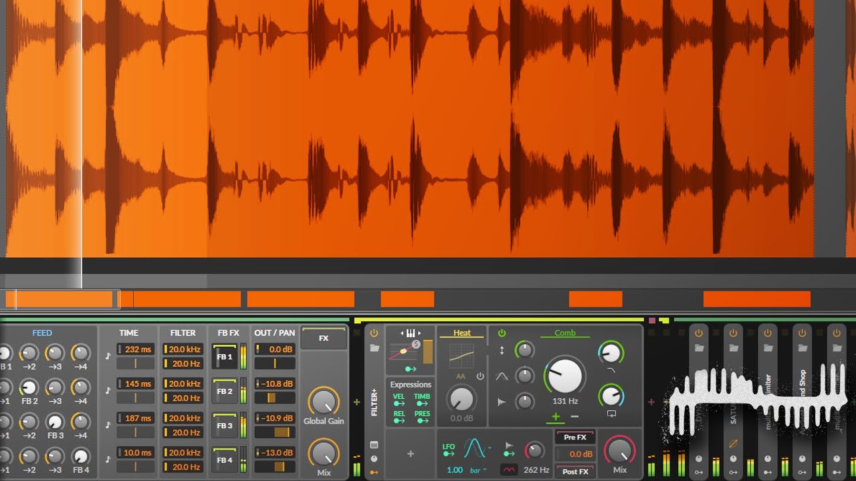The image size is (856, 481).
Task: Click the pan slider below -13.0 dB
Action: tap(275, 466)
